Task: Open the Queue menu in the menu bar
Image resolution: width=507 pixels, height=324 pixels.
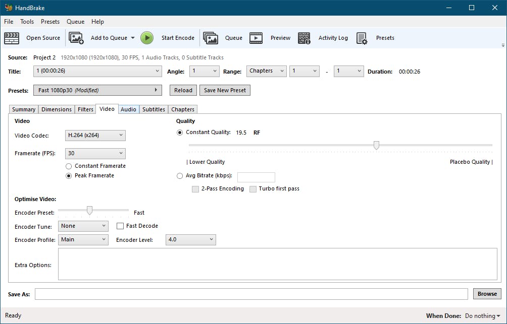Action: click(x=75, y=22)
